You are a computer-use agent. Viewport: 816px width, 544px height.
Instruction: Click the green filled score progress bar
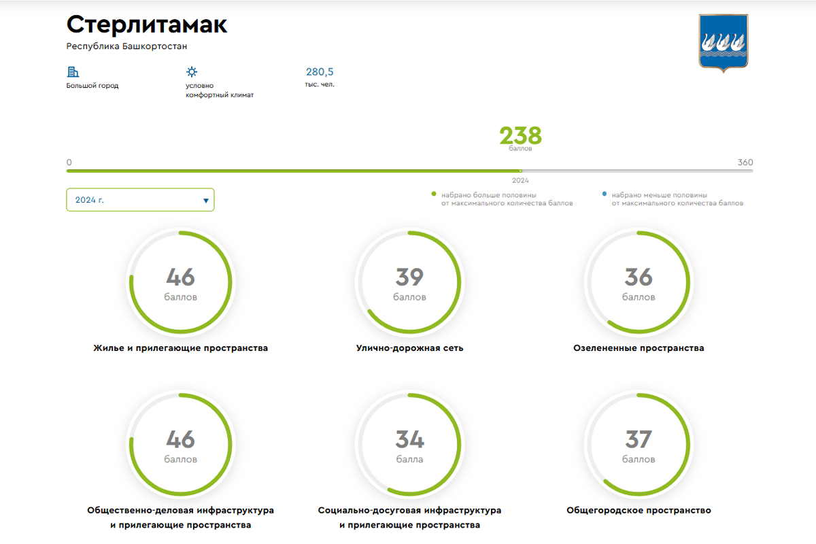tap(294, 171)
